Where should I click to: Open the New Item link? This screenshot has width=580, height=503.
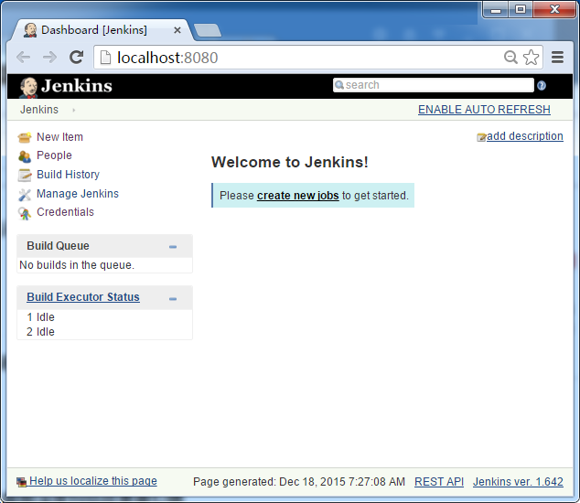pyautogui.click(x=60, y=137)
